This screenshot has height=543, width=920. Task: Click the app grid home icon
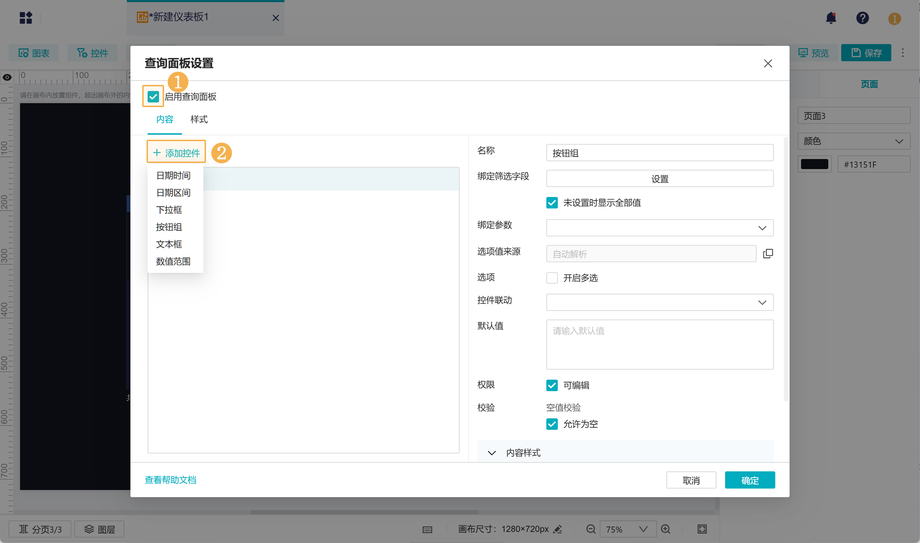(x=26, y=18)
